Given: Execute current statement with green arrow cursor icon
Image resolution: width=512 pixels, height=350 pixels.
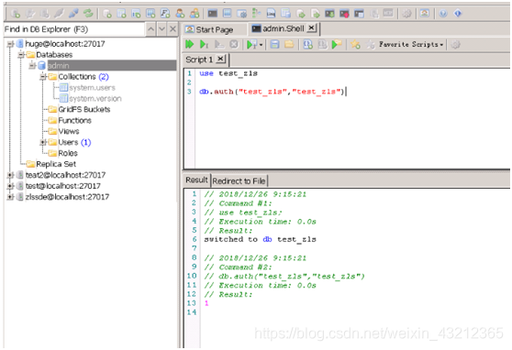Looking at the screenshot, I should [x=204, y=44].
